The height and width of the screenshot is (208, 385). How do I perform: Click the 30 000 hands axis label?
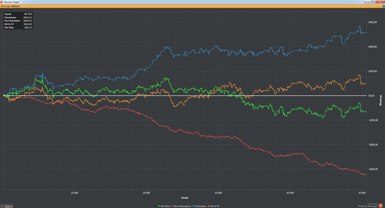pos(218,193)
